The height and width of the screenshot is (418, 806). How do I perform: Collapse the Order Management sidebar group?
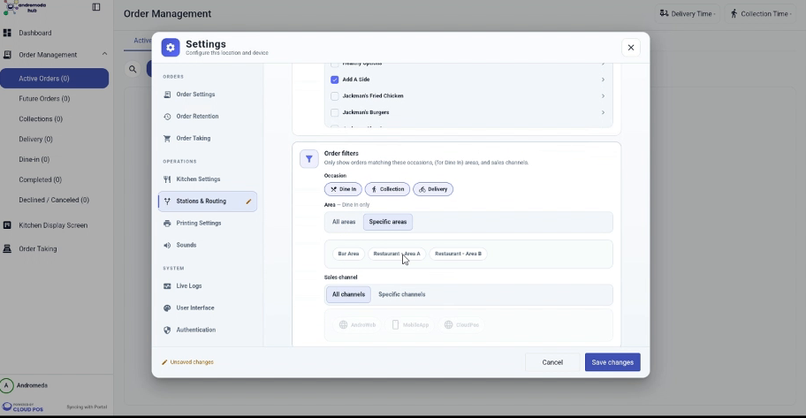[x=104, y=54]
